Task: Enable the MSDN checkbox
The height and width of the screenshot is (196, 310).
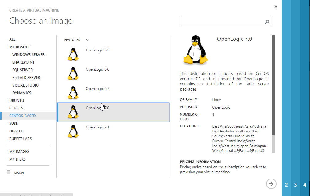Action: point(9,172)
